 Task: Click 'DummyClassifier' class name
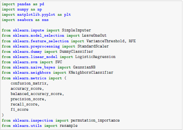(x=76, y=51)
